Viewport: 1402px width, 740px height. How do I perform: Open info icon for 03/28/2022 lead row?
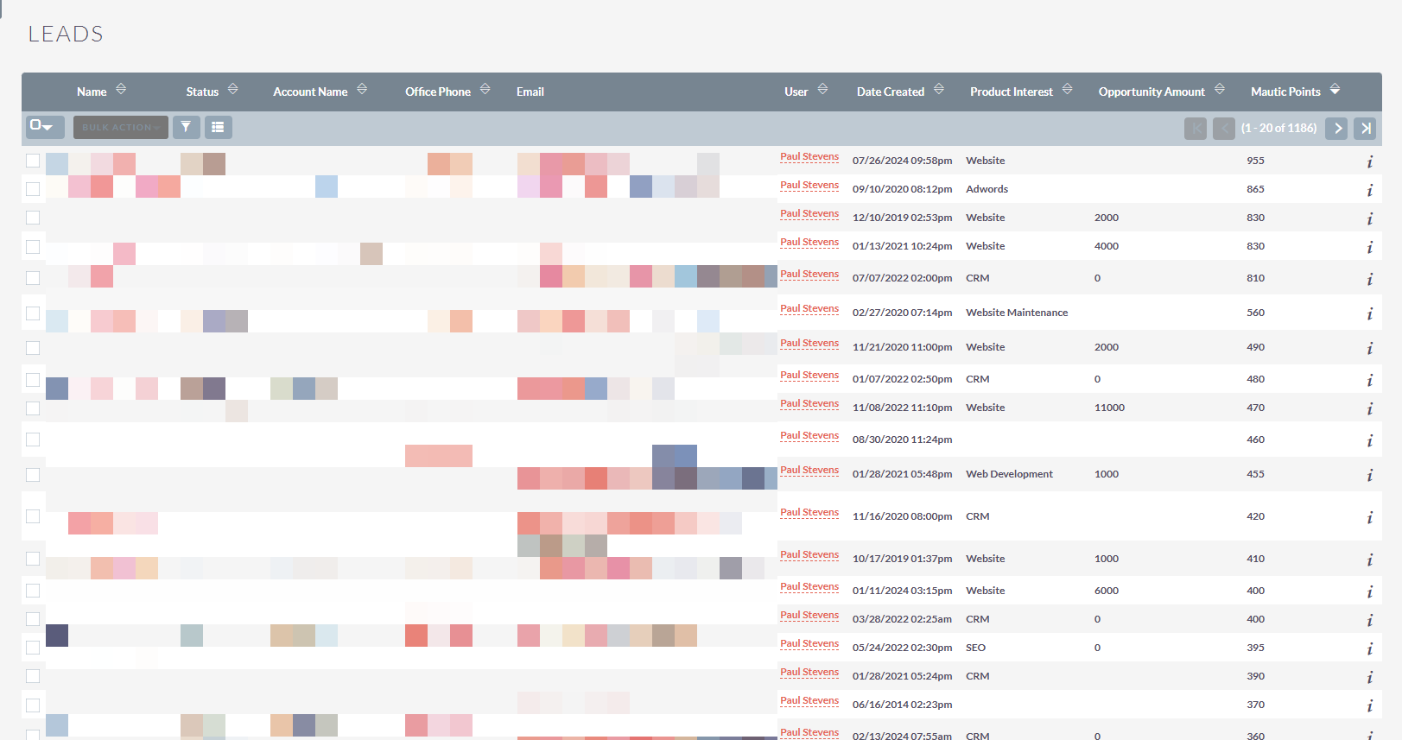pos(1370,620)
